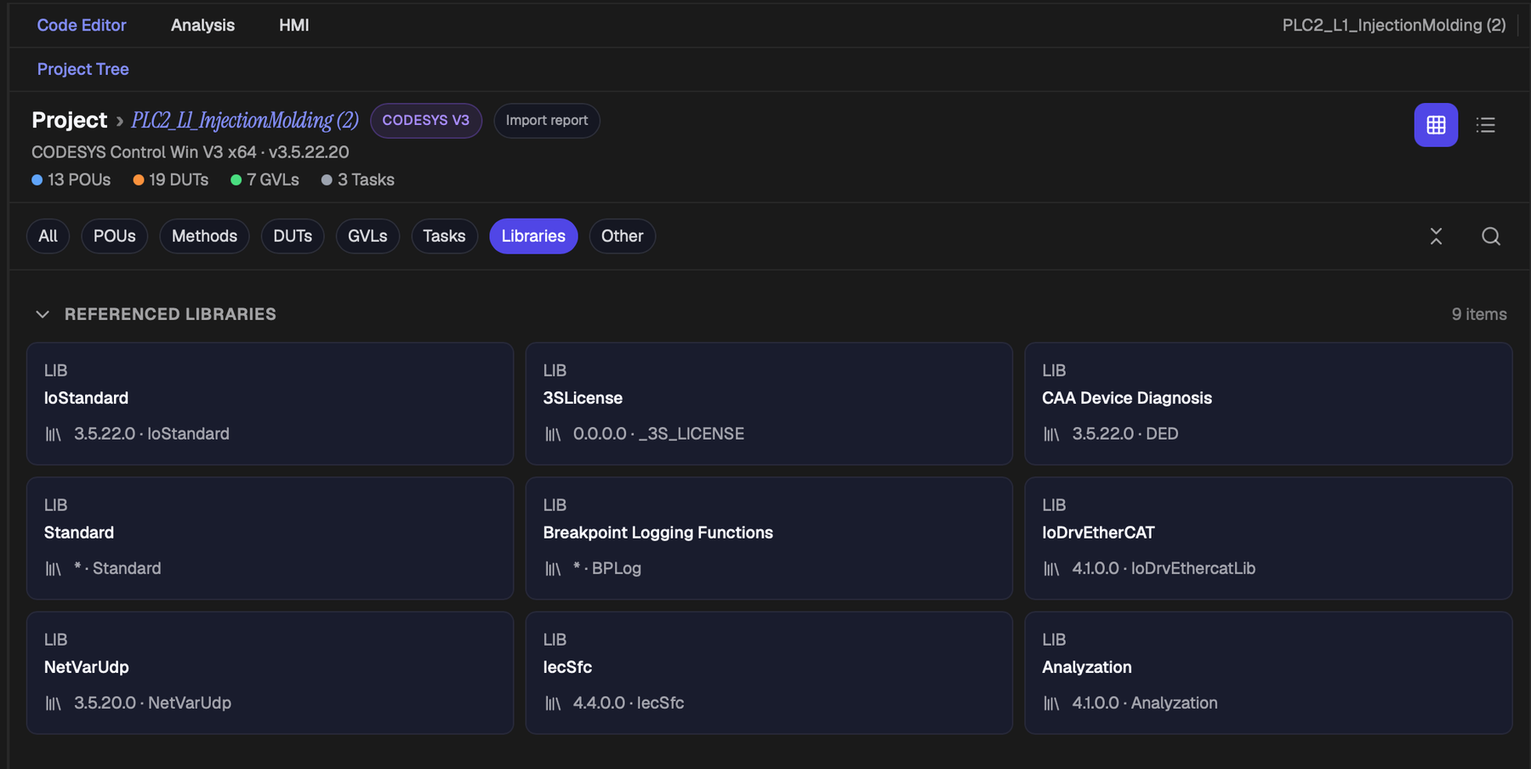Click version text 0.0.0.0 · _3S_LICENSE

658,434
